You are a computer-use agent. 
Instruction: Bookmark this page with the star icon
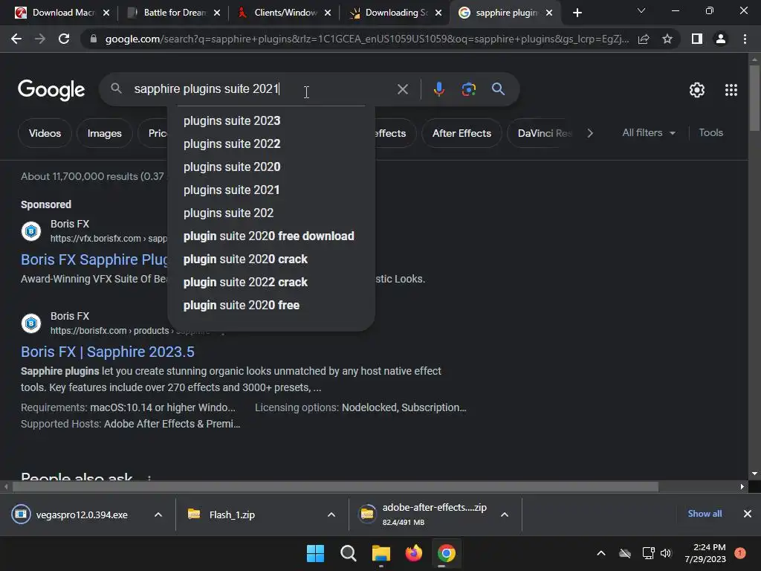pos(667,39)
